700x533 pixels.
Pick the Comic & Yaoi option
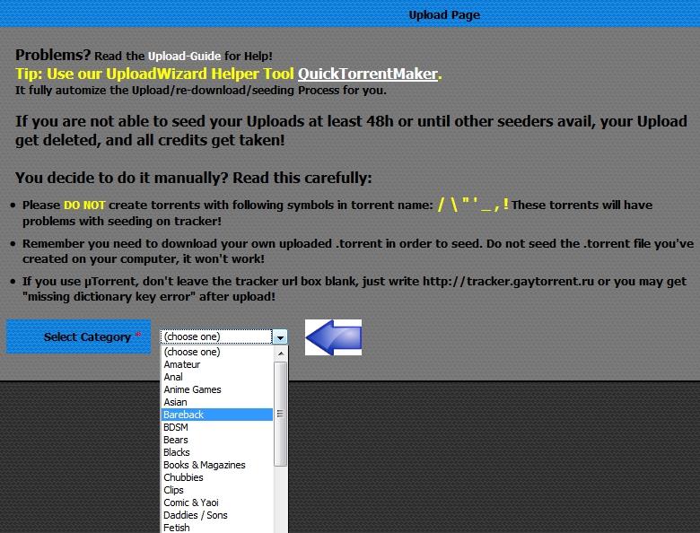[x=190, y=502]
